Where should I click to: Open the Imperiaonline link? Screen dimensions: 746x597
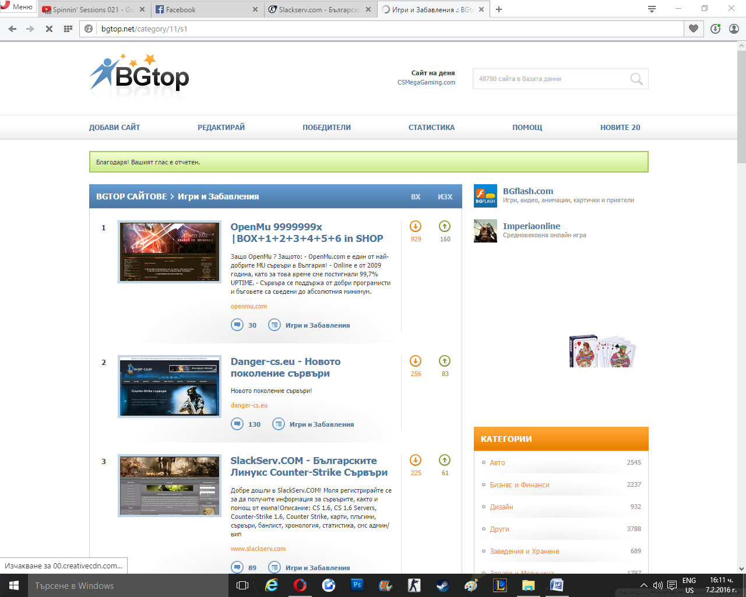point(532,226)
